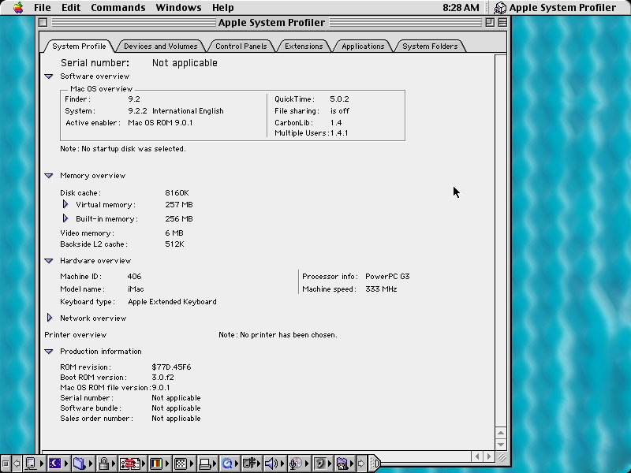Click '9.2.2 International English' system value

point(176,111)
